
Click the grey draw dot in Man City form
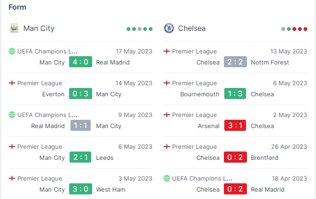140,29
